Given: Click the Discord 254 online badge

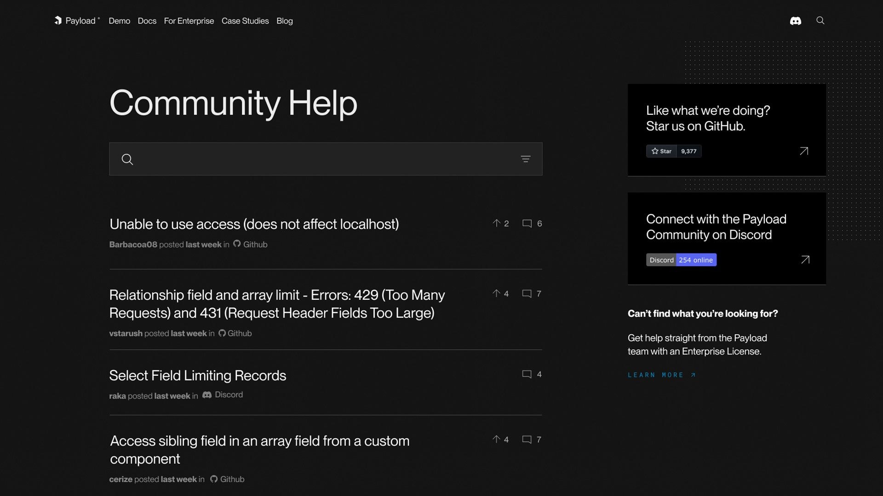Looking at the screenshot, I should click(x=681, y=260).
